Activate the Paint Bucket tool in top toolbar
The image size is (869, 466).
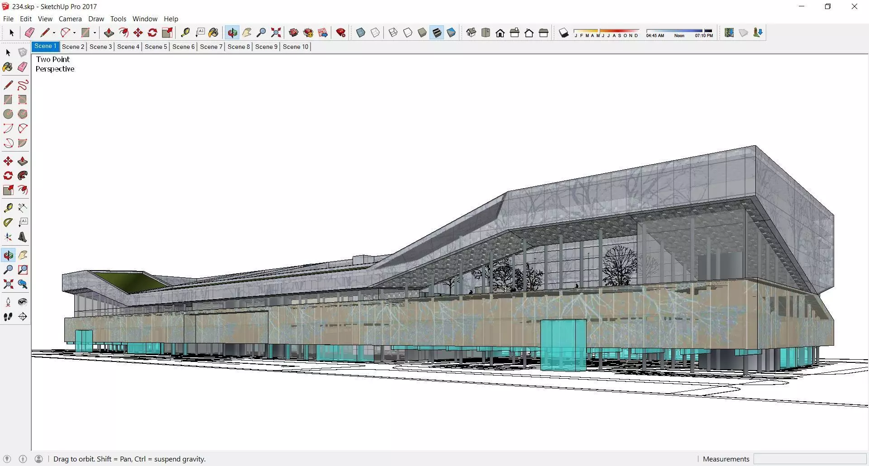[214, 33]
